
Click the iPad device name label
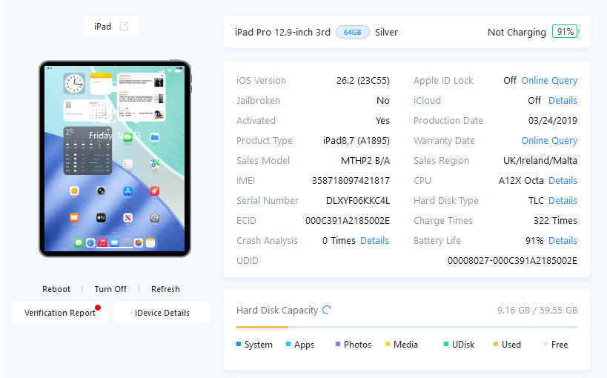[x=102, y=27]
